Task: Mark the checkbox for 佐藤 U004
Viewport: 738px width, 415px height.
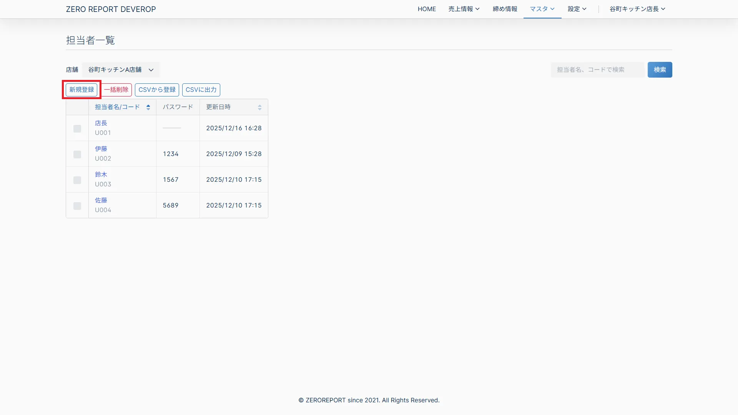Action: 77,206
